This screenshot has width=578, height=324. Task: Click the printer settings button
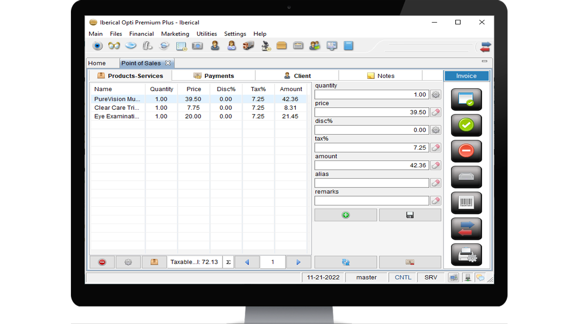coord(466,255)
